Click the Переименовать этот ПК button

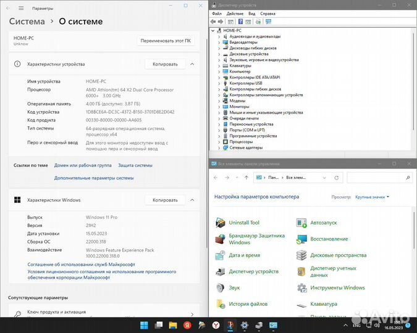pos(166,41)
